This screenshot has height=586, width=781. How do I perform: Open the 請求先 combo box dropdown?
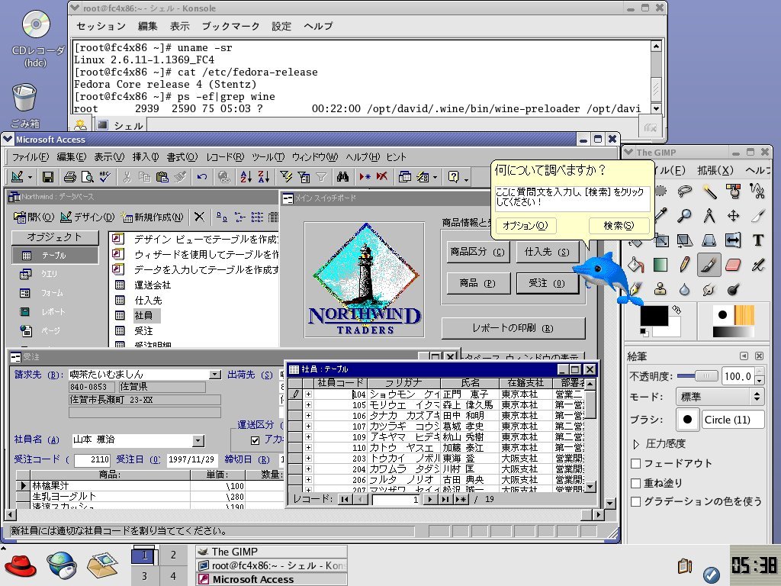click(x=215, y=374)
